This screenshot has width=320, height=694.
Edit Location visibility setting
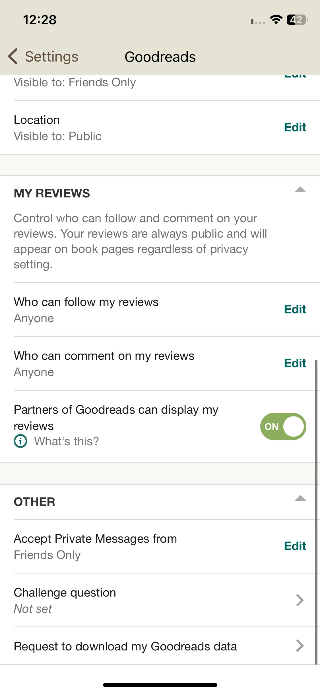tap(295, 127)
